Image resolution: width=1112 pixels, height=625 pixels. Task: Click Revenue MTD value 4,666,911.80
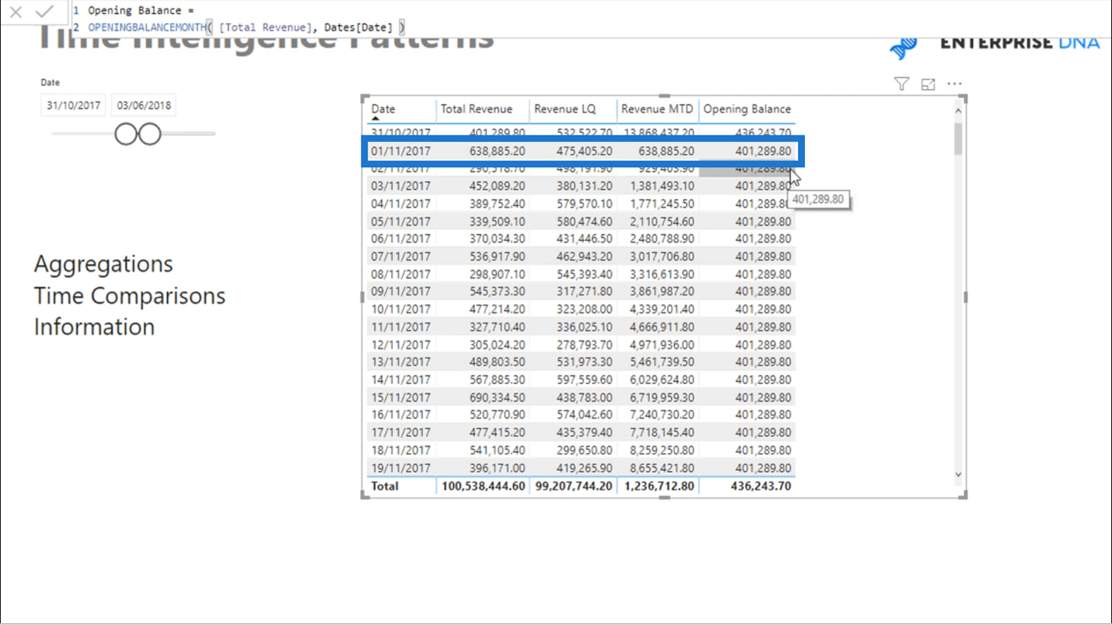pos(662,327)
